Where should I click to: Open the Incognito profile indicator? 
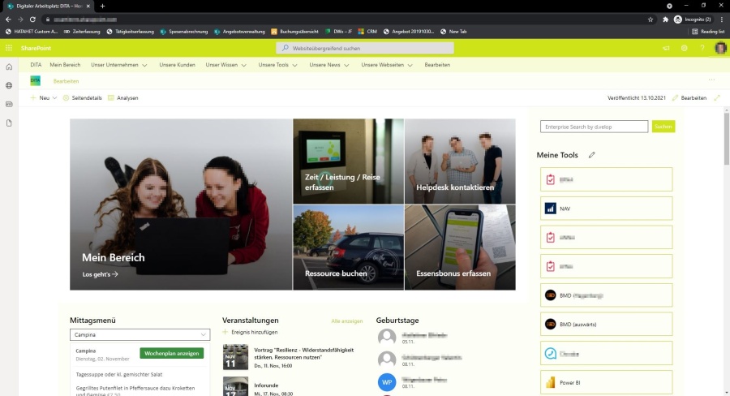click(x=693, y=19)
